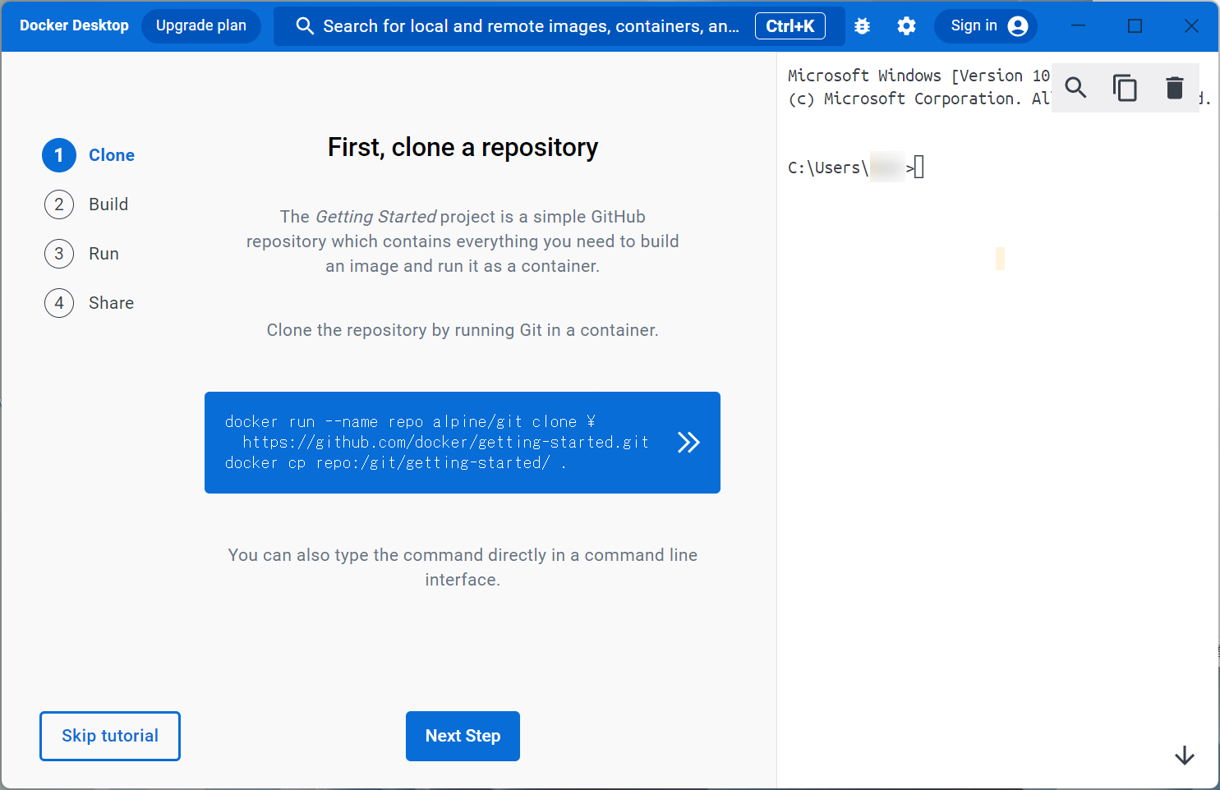Click the Ctrl+K shortcut badge
1220x790 pixels.
[x=790, y=26]
